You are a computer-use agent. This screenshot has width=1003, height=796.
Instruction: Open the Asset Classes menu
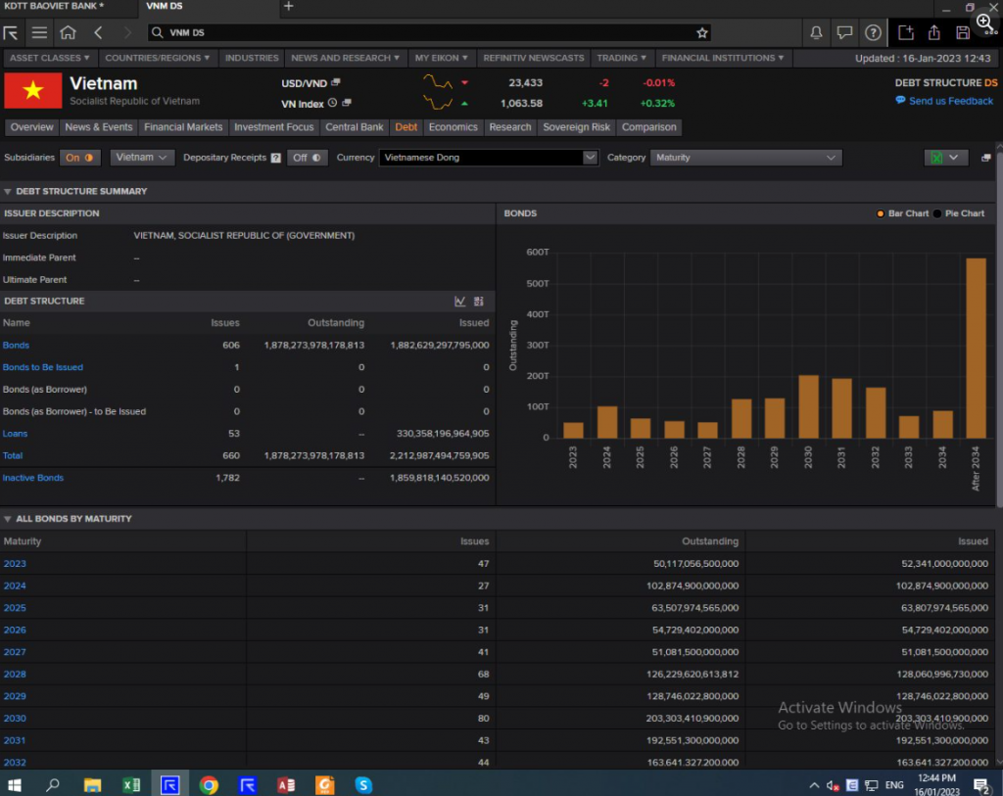(x=50, y=58)
